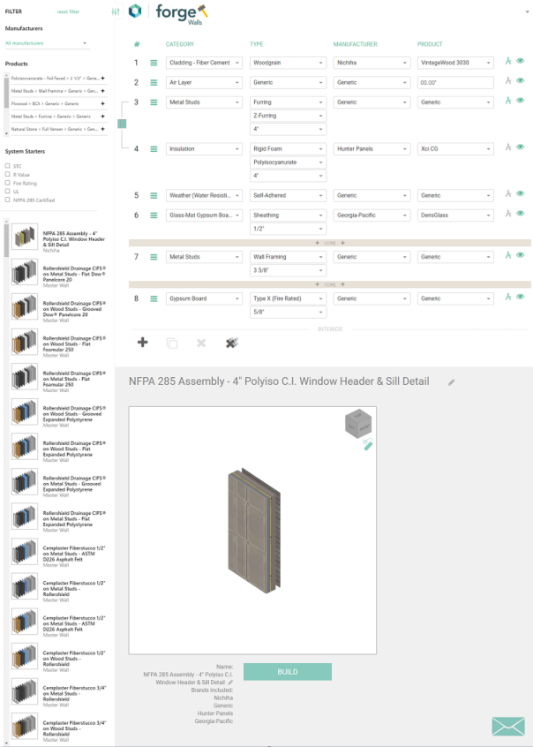Click the upper CORE divider bar
Screen dimensions: 533x747
point(330,243)
